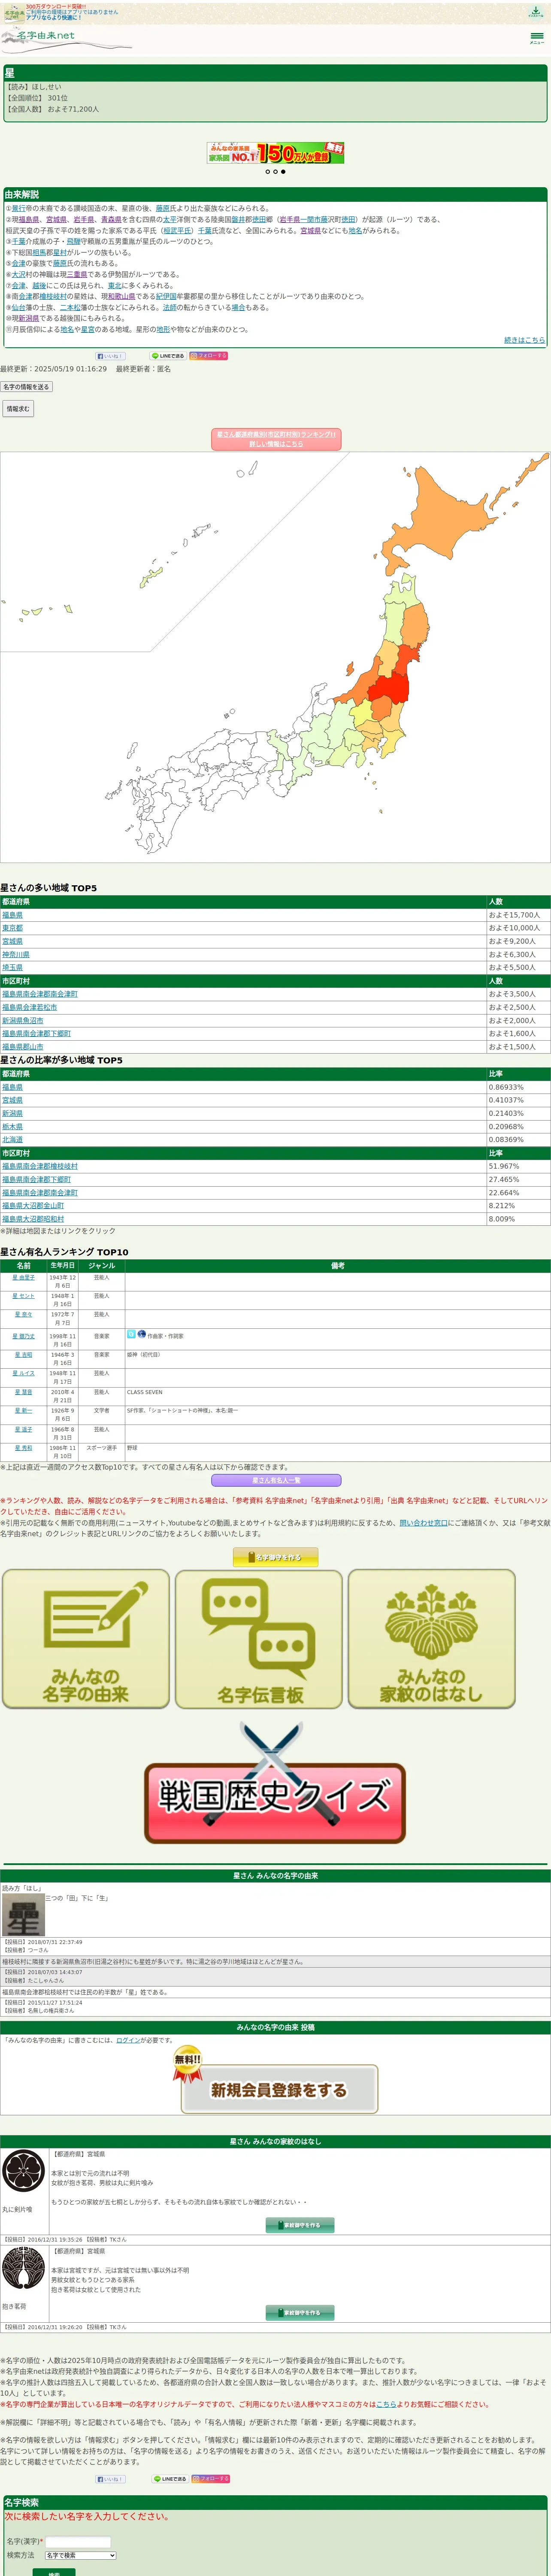Click 家紋御守を作る in the 抱き茗荷 entry
This screenshot has height=2576, width=551.
coord(300,2313)
